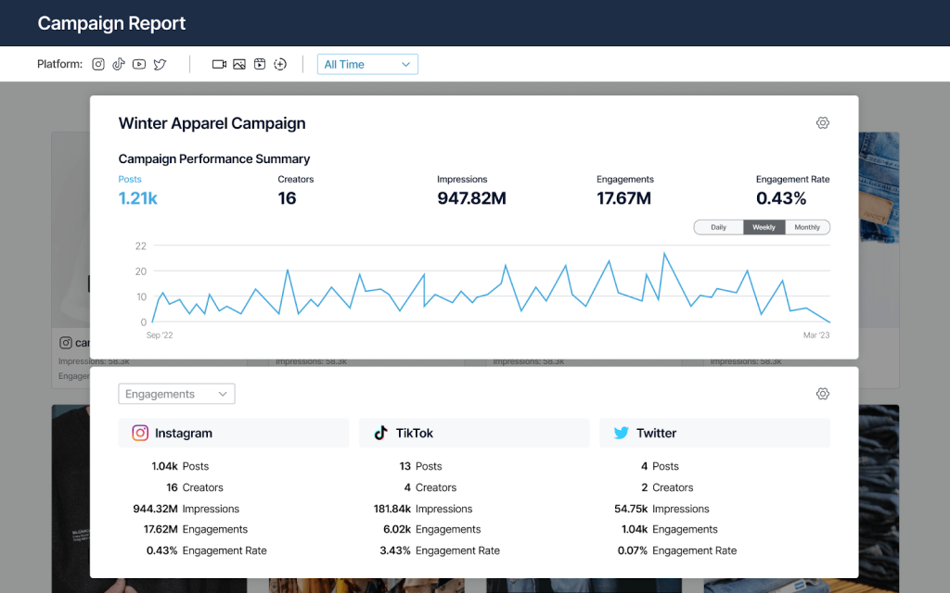Click the TikTok platform header card
Viewport: 950px width, 593px height.
point(474,433)
